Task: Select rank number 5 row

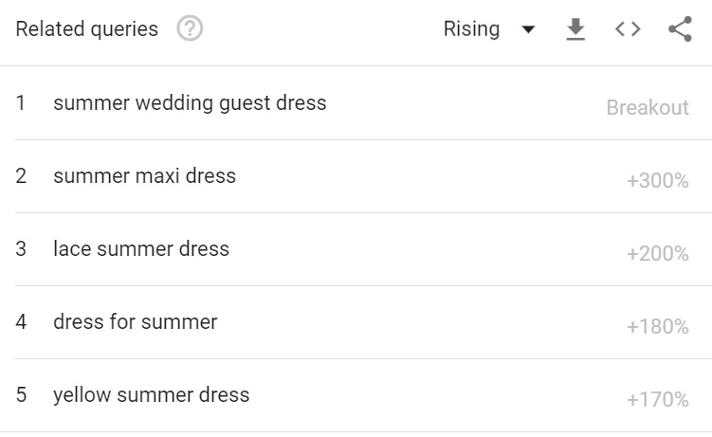Action: pyautogui.click(x=356, y=395)
